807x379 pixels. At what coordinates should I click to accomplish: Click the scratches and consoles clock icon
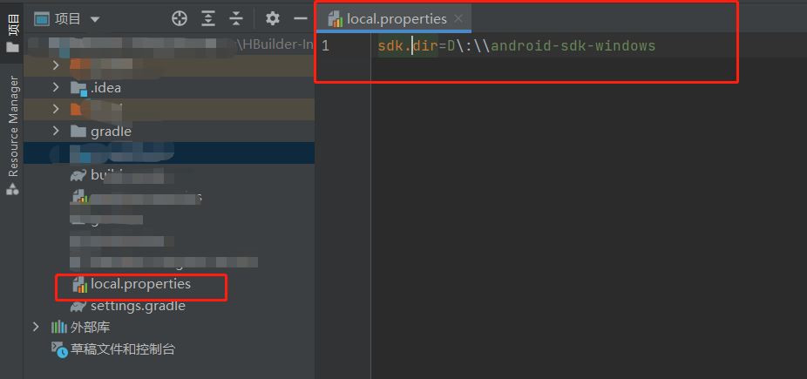pos(59,349)
